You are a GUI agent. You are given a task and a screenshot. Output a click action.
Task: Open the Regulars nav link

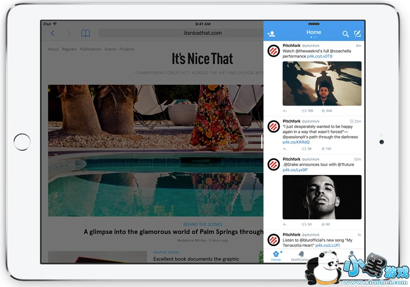pos(70,49)
